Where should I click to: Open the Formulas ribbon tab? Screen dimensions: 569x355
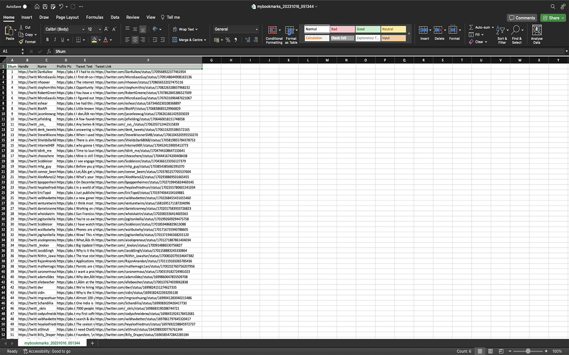[x=95, y=17]
